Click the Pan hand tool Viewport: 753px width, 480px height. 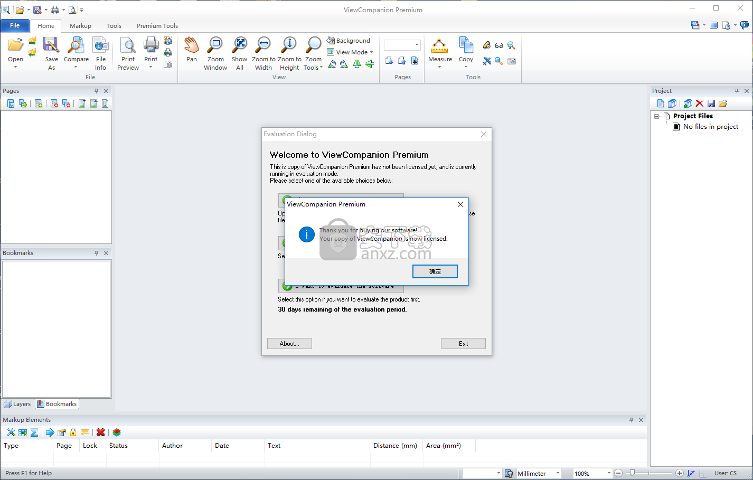point(192,50)
